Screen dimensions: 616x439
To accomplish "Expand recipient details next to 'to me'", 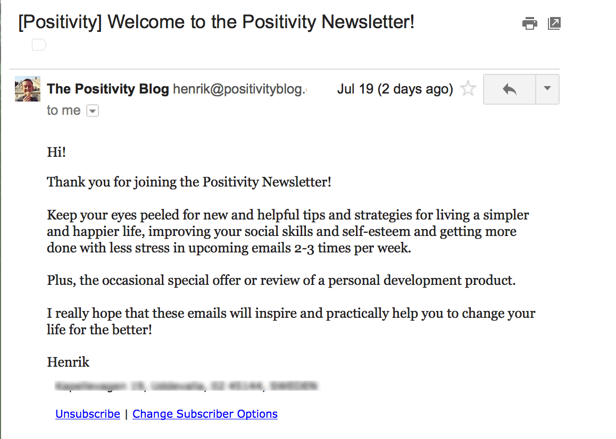I will coord(93,111).
